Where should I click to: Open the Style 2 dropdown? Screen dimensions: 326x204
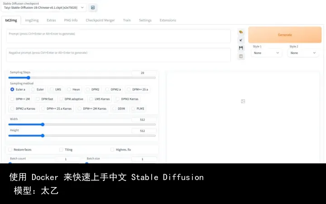[x=303, y=53]
